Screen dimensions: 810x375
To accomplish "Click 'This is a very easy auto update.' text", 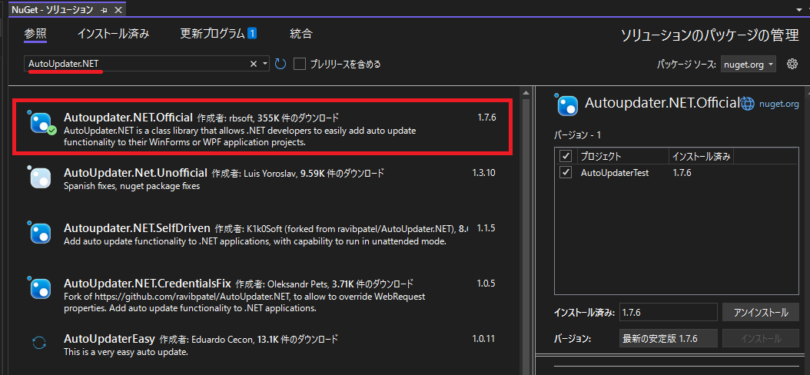I will coord(125,352).
